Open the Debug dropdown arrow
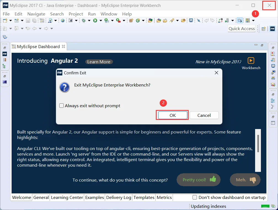This screenshot has width=278, height=210. tap(89, 21)
